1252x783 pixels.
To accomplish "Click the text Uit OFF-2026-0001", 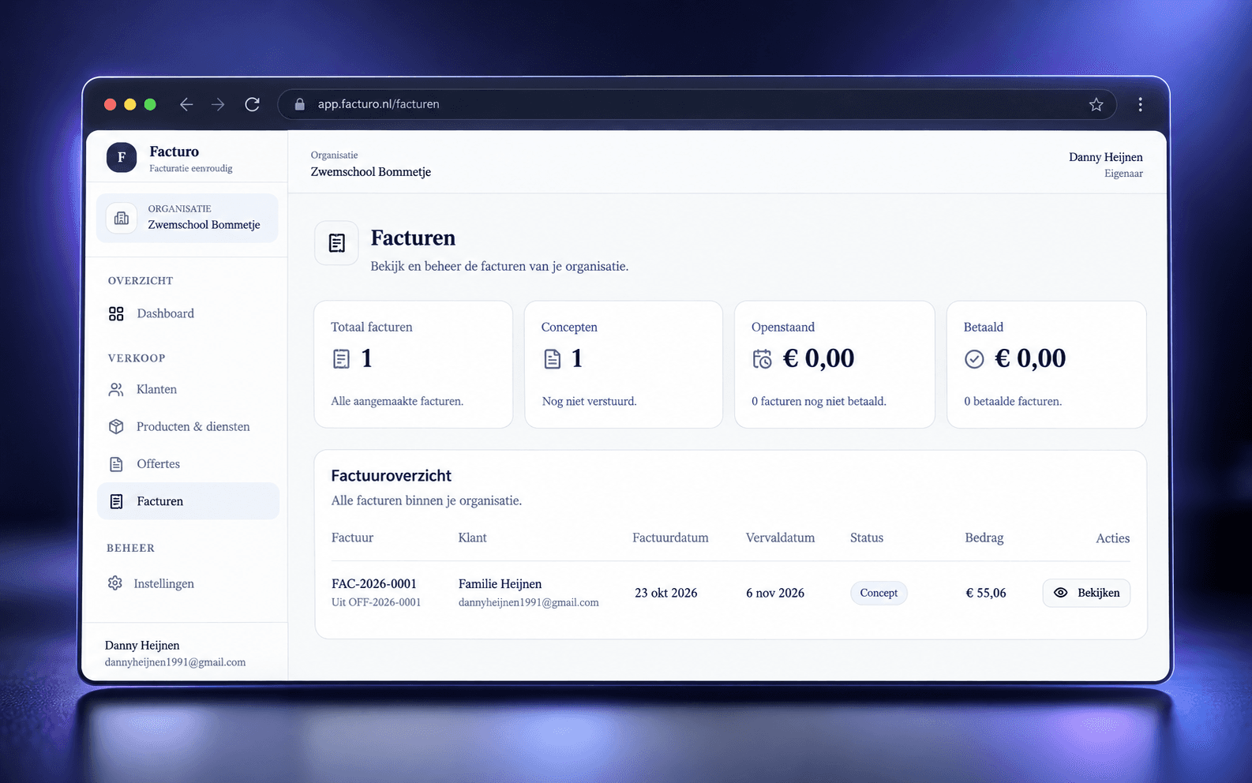I will pos(376,602).
